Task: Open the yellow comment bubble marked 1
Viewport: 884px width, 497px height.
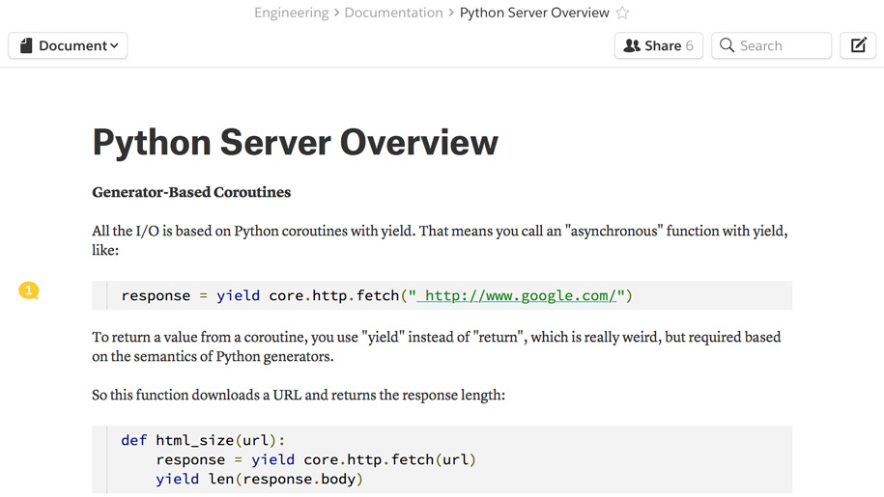Action: click(29, 290)
